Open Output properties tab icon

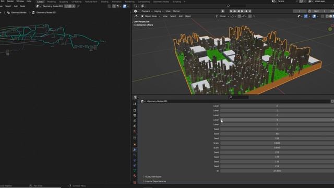pyautogui.click(x=135, y=115)
